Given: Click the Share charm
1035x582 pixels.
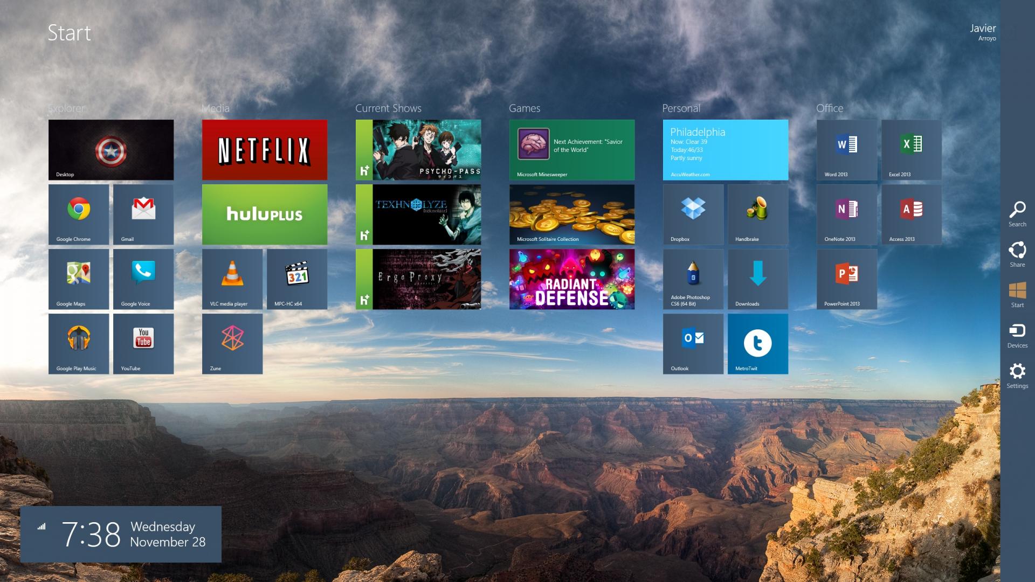Looking at the screenshot, I should [x=1017, y=254].
